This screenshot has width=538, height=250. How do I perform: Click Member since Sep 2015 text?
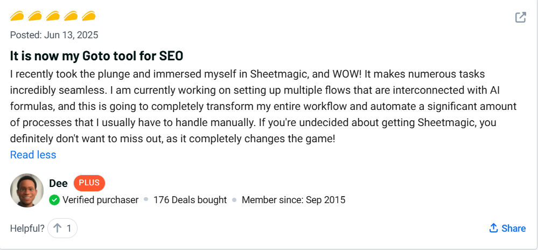[294, 200]
